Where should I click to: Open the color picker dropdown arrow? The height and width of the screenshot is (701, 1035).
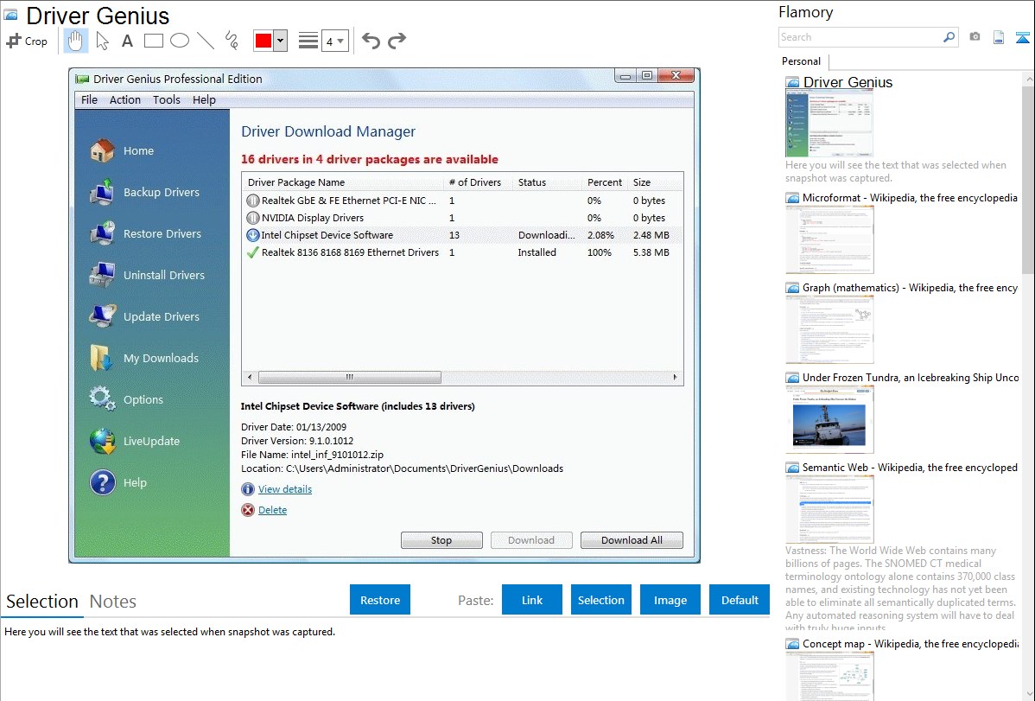coord(281,41)
